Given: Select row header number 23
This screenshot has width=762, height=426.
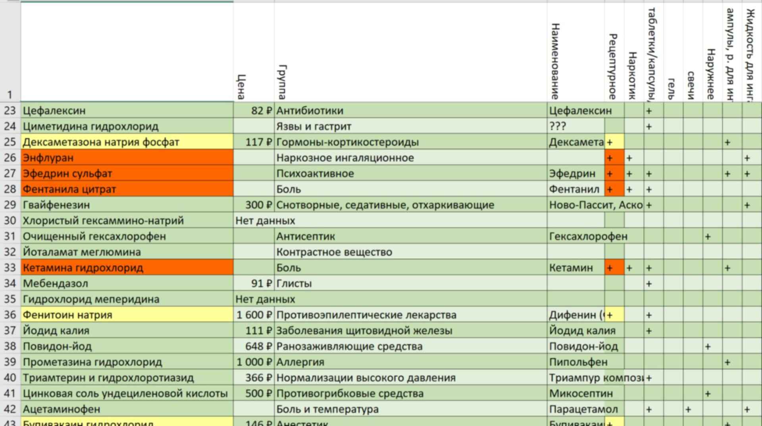Looking at the screenshot, I should click(x=10, y=110).
